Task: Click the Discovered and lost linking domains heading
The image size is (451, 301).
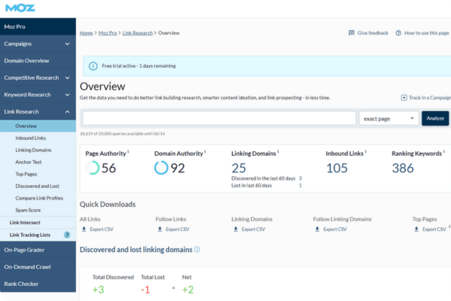Action: click(x=136, y=249)
